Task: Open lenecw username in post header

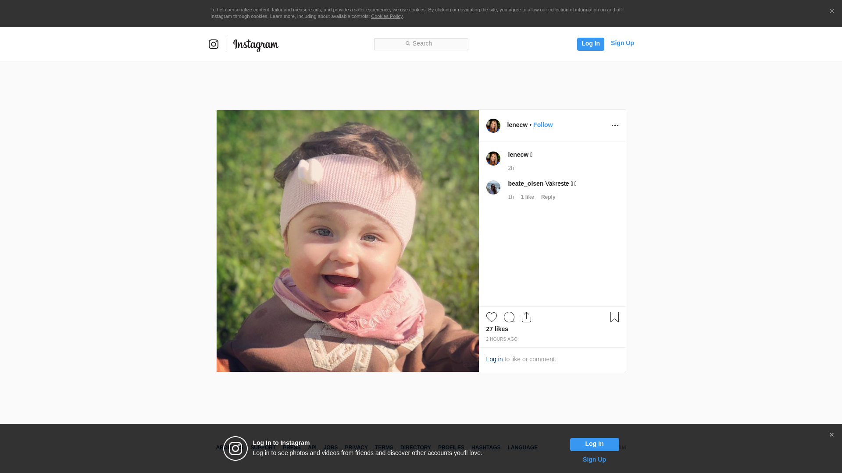Action: pyautogui.click(x=517, y=125)
